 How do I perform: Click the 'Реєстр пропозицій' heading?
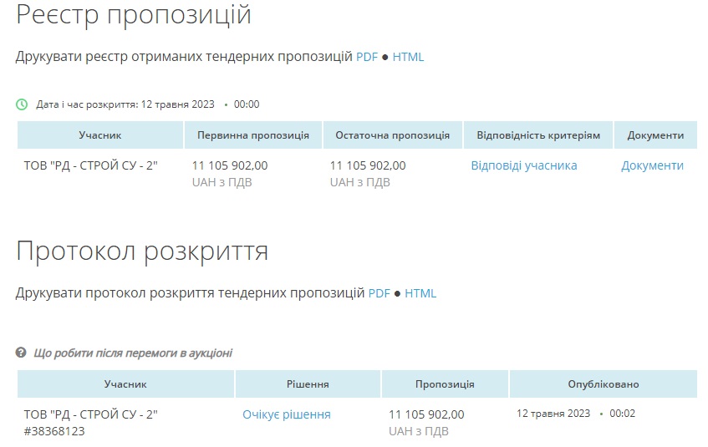click(134, 14)
